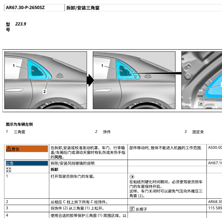The width and height of the screenshot is (222, 218).
Task: Open the AH67.10 reference link in 公告 row
Action: point(215,163)
